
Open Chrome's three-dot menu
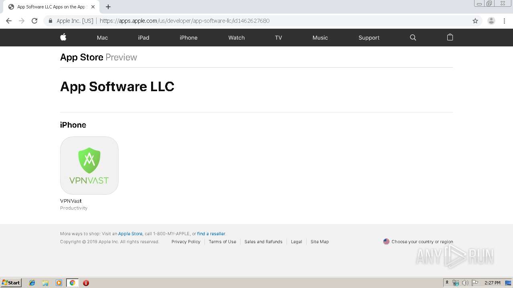click(x=504, y=21)
